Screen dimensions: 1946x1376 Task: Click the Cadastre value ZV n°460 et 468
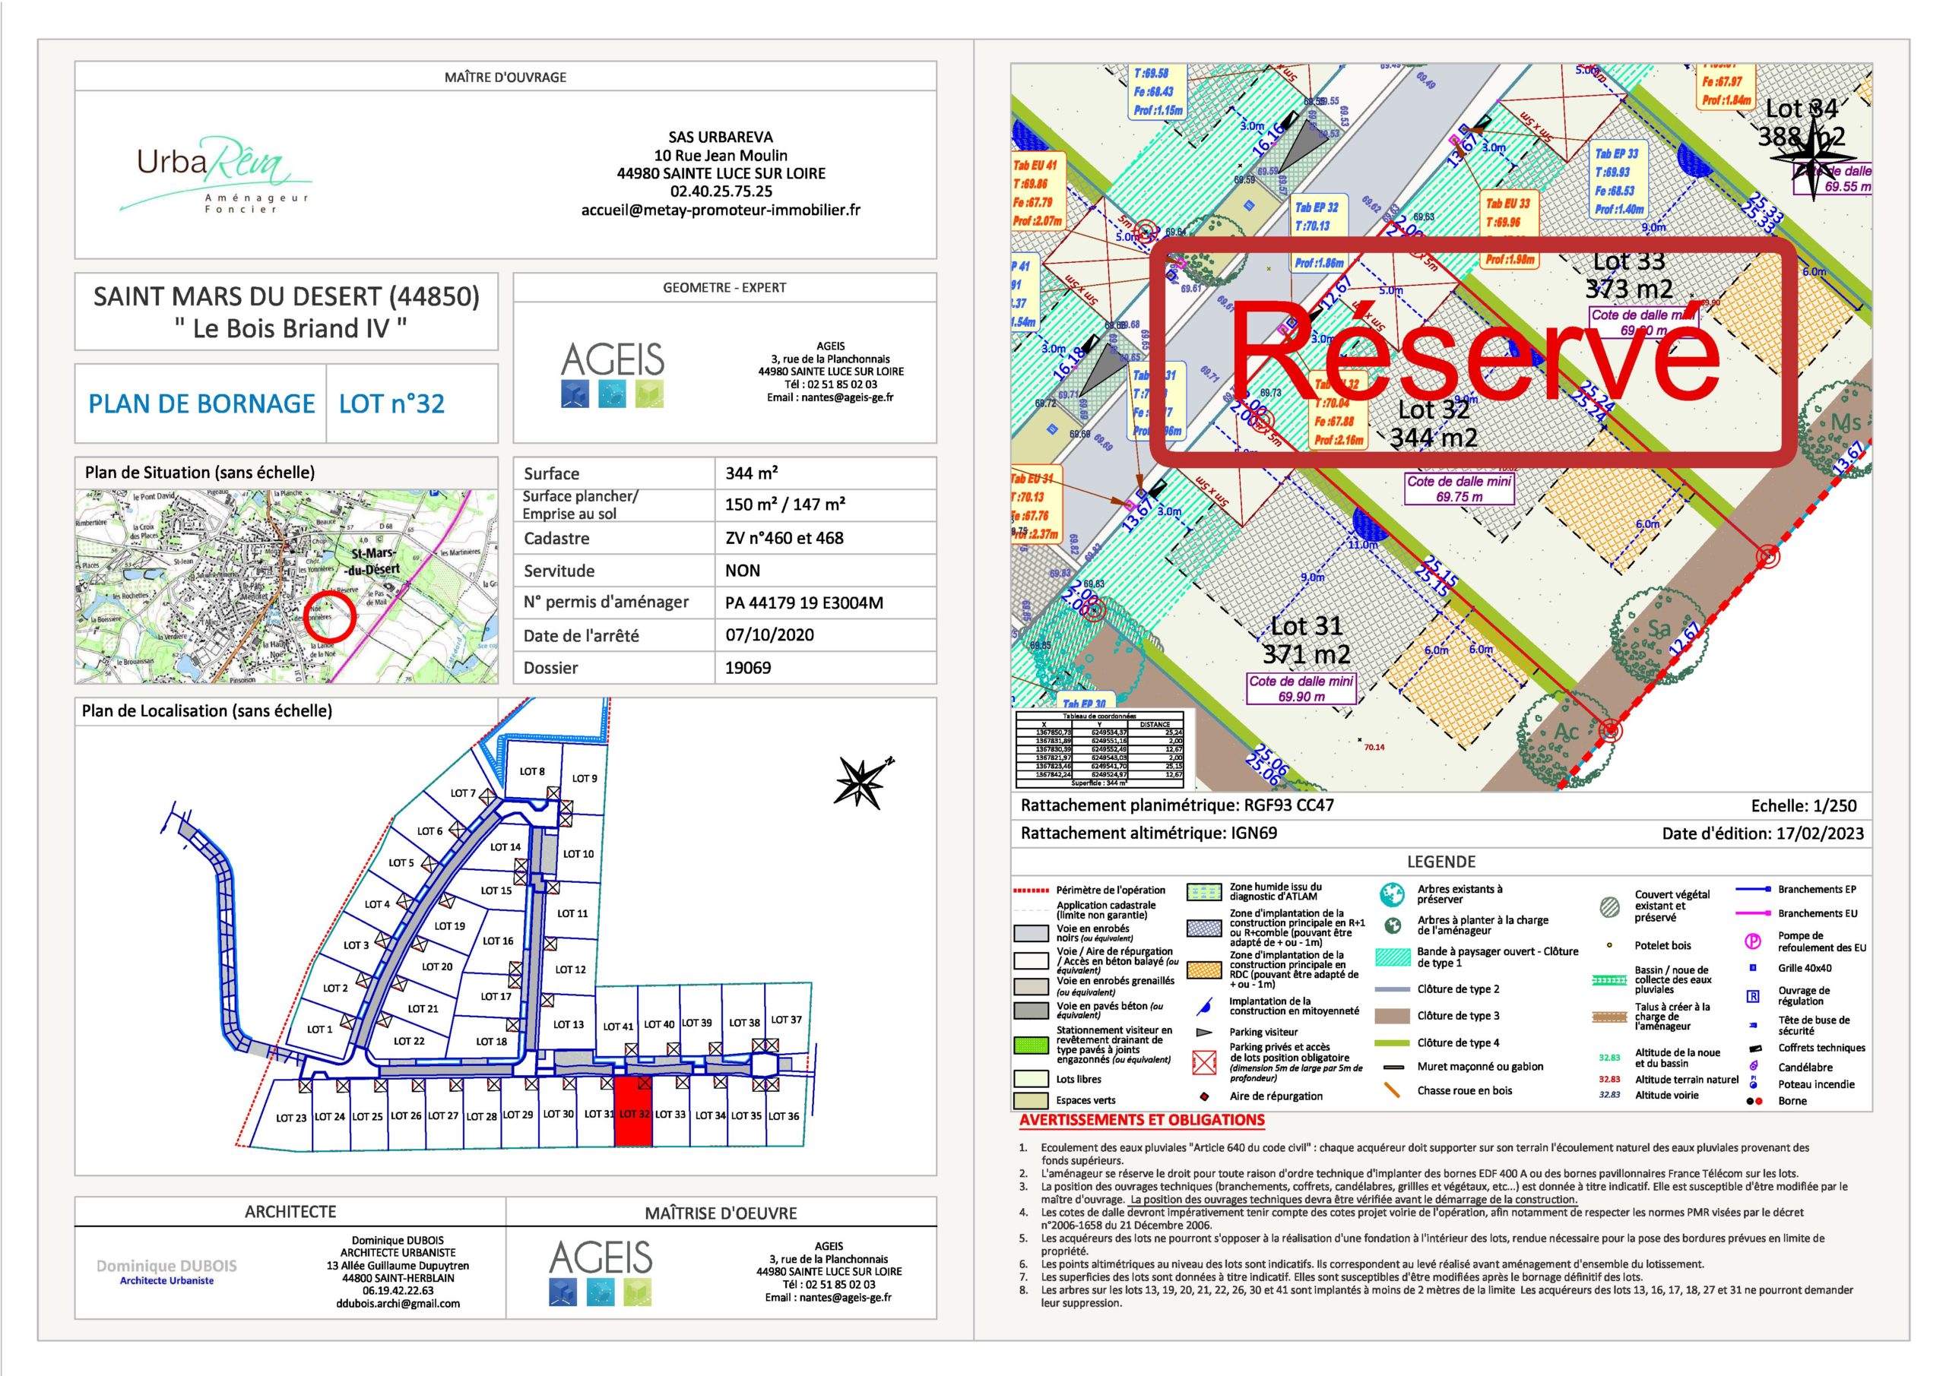[784, 538]
